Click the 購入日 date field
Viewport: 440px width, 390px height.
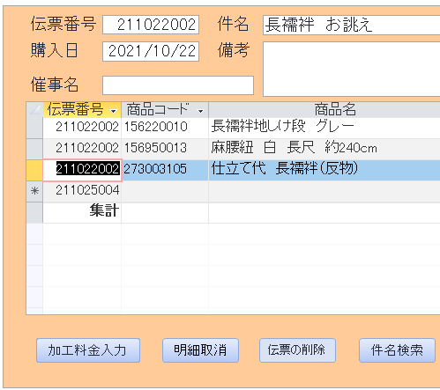pyautogui.click(x=151, y=51)
